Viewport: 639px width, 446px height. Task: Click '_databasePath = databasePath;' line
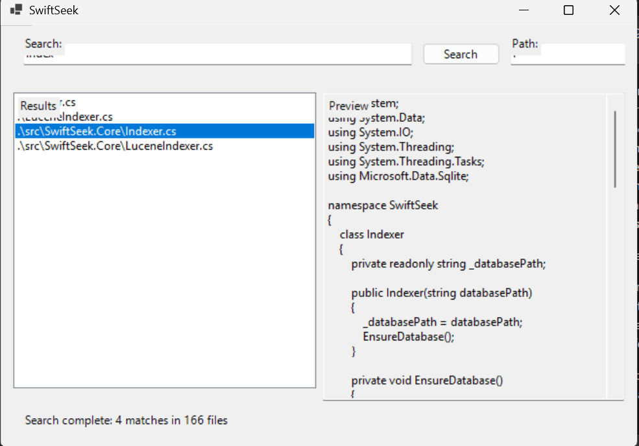tap(442, 322)
